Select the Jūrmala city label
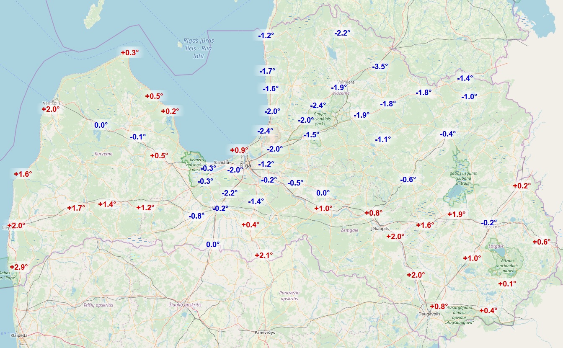Viewport: 563px width, 348px height. (x=222, y=162)
